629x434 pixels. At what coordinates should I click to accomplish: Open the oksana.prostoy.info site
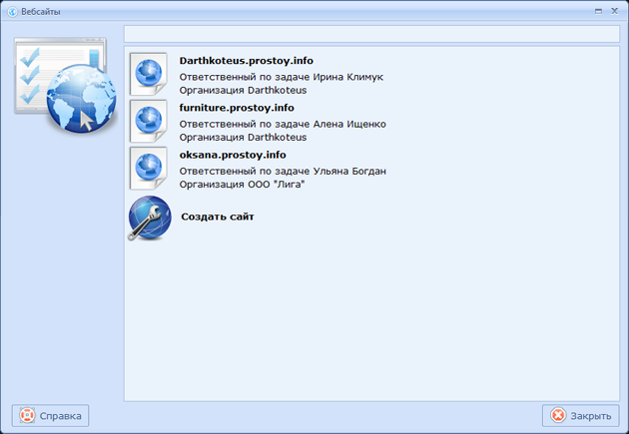coord(233,155)
